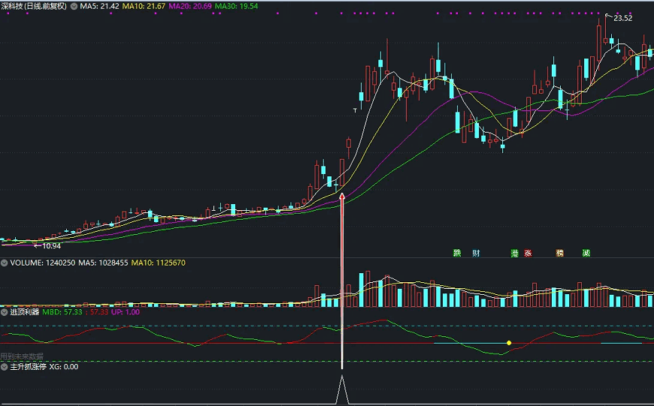Click the green 港 event marker
The width and height of the screenshot is (654, 406).
[515, 253]
